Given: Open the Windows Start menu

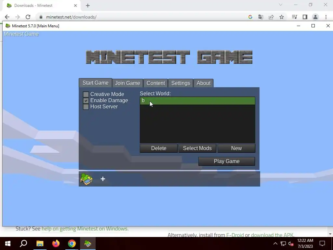Looking at the screenshot, I should click(8, 243).
